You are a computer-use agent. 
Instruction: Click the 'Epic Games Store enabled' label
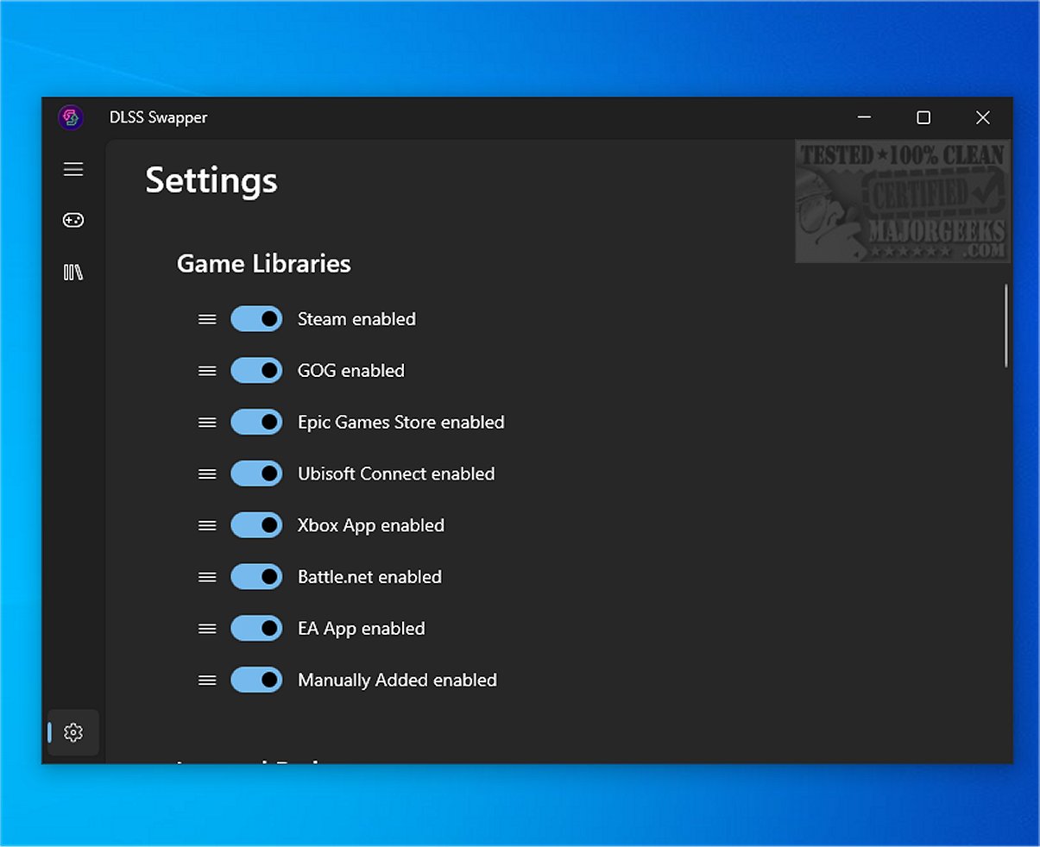click(401, 423)
